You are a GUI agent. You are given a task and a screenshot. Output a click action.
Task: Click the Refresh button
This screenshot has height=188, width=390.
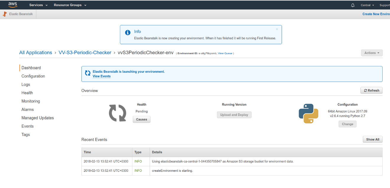pos(371,90)
